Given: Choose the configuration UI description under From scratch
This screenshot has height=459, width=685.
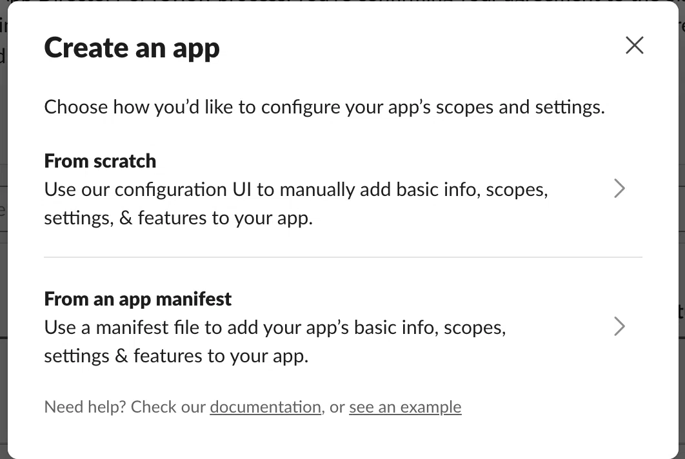Looking at the screenshot, I should coord(296,204).
